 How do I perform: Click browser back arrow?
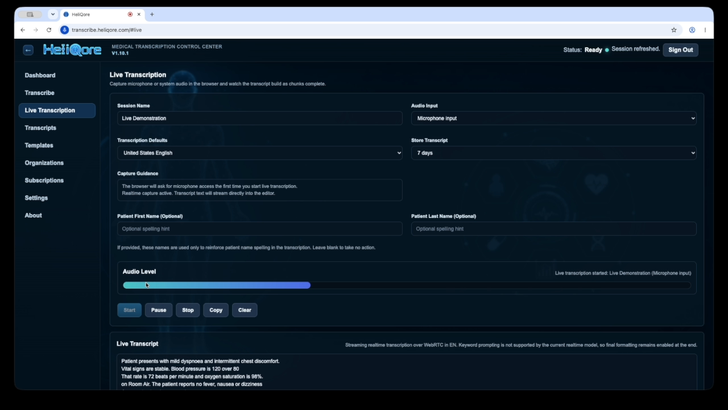tap(23, 30)
